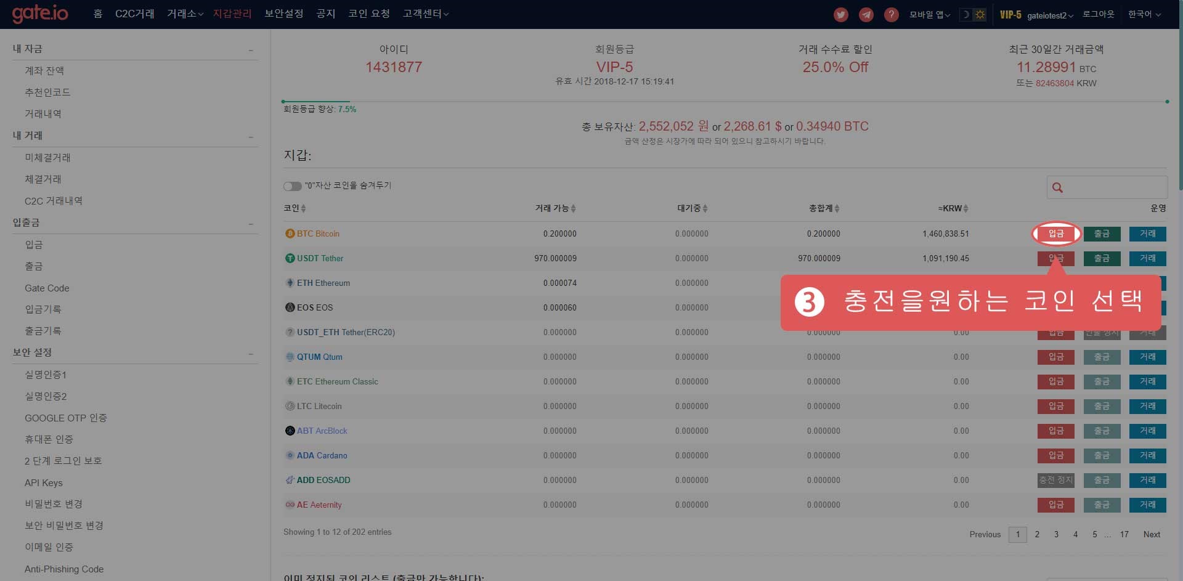Open 계좌 잔액 in sidebar
The image size is (1183, 581).
click(44, 71)
